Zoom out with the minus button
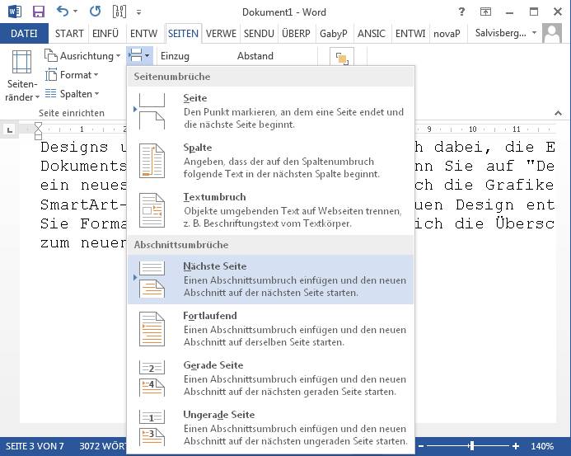The width and height of the screenshot is (571, 456). (x=421, y=446)
